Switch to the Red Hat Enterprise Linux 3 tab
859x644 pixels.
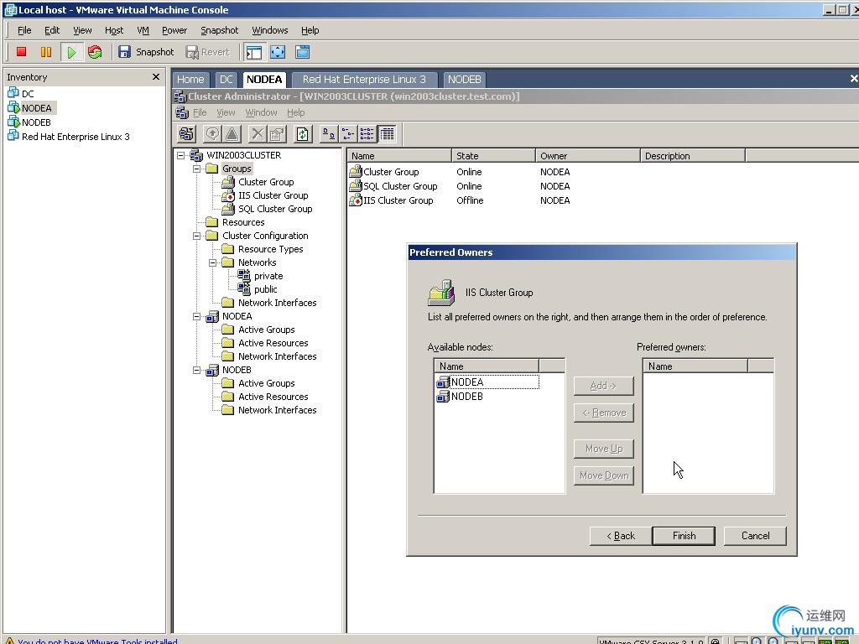364,80
